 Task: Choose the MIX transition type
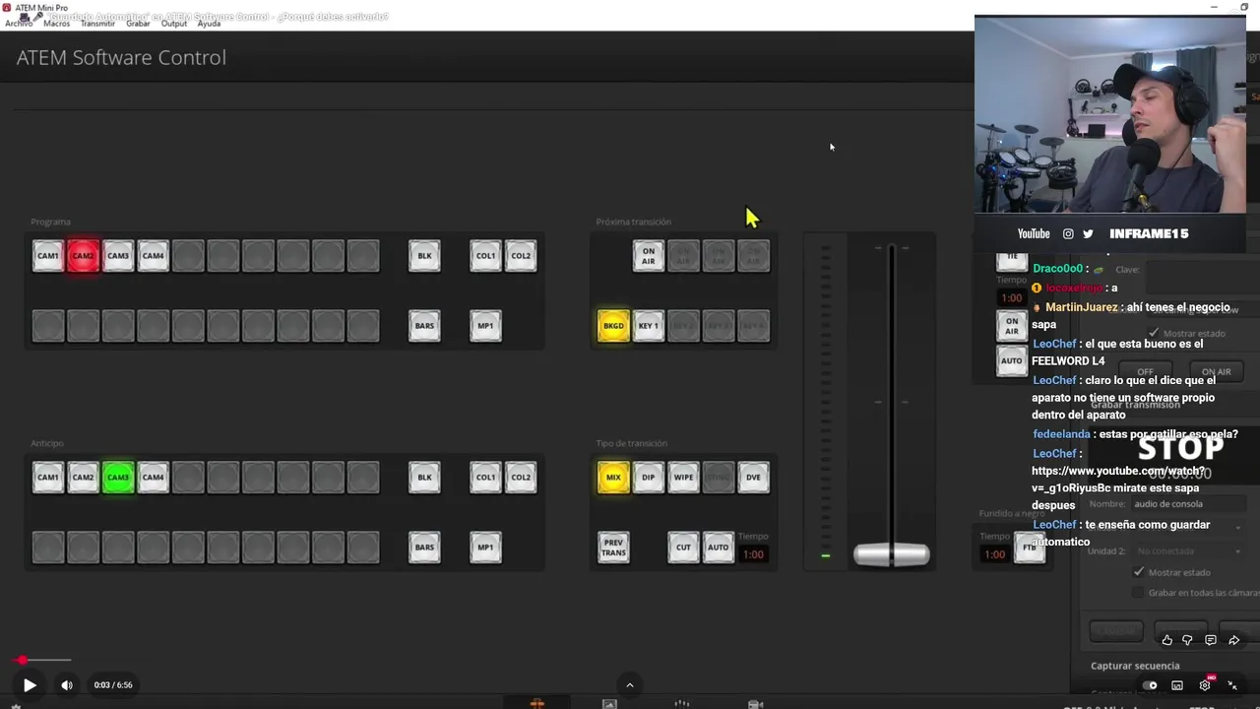click(613, 478)
